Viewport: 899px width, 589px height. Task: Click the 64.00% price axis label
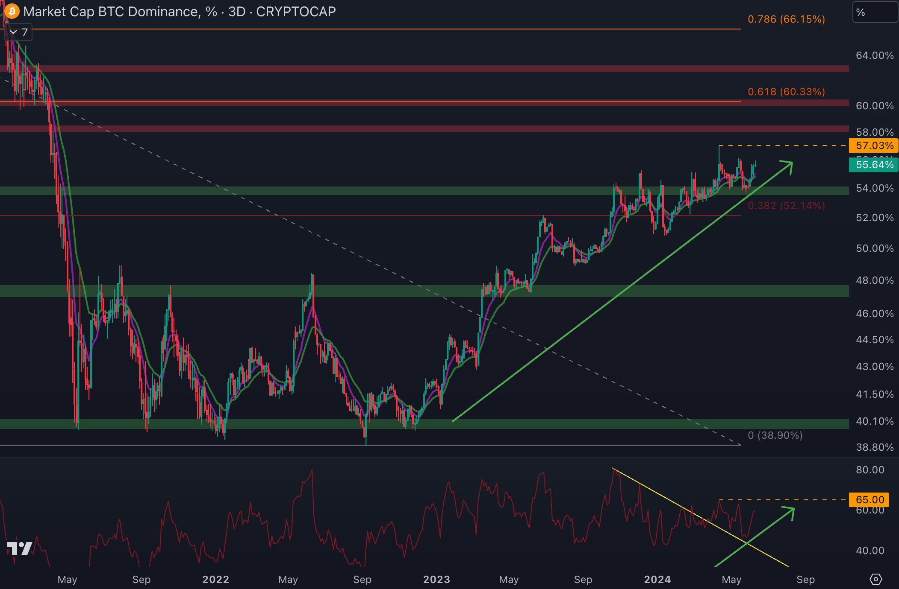(874, 55)
